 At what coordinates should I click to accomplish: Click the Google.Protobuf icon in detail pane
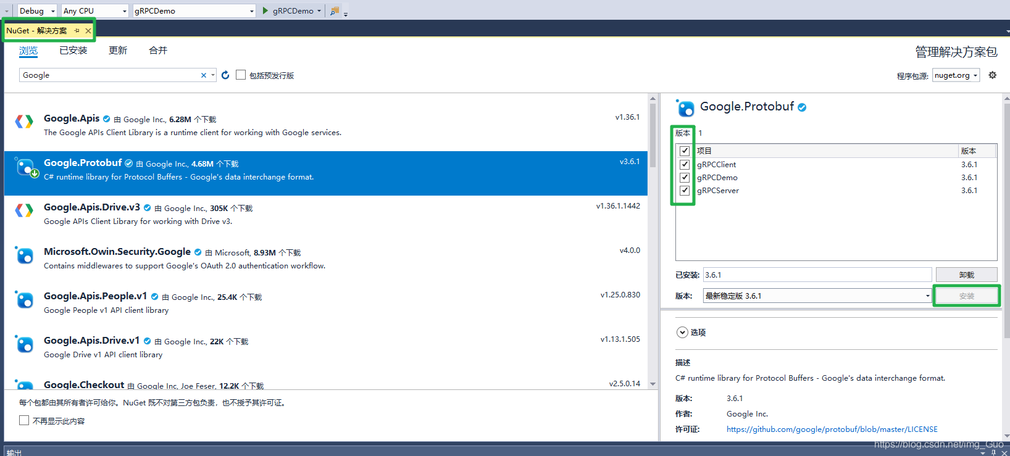(685, 108)
